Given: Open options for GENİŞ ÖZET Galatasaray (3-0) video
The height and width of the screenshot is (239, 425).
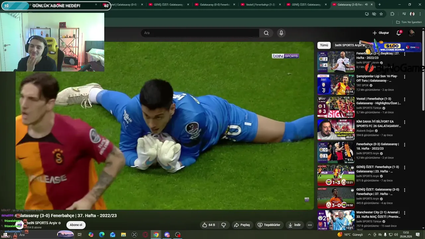Looking at the screenshot, I should [x=404, y=190].
